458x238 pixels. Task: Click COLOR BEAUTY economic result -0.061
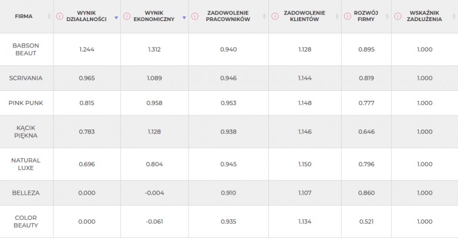[x=154, y=222]
